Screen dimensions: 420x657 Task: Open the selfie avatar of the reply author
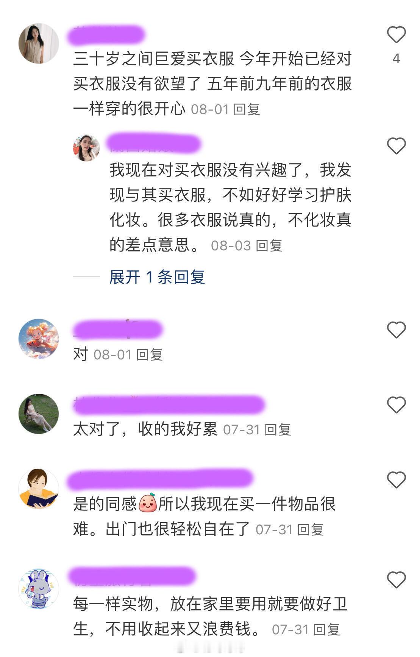click(86, 148)
